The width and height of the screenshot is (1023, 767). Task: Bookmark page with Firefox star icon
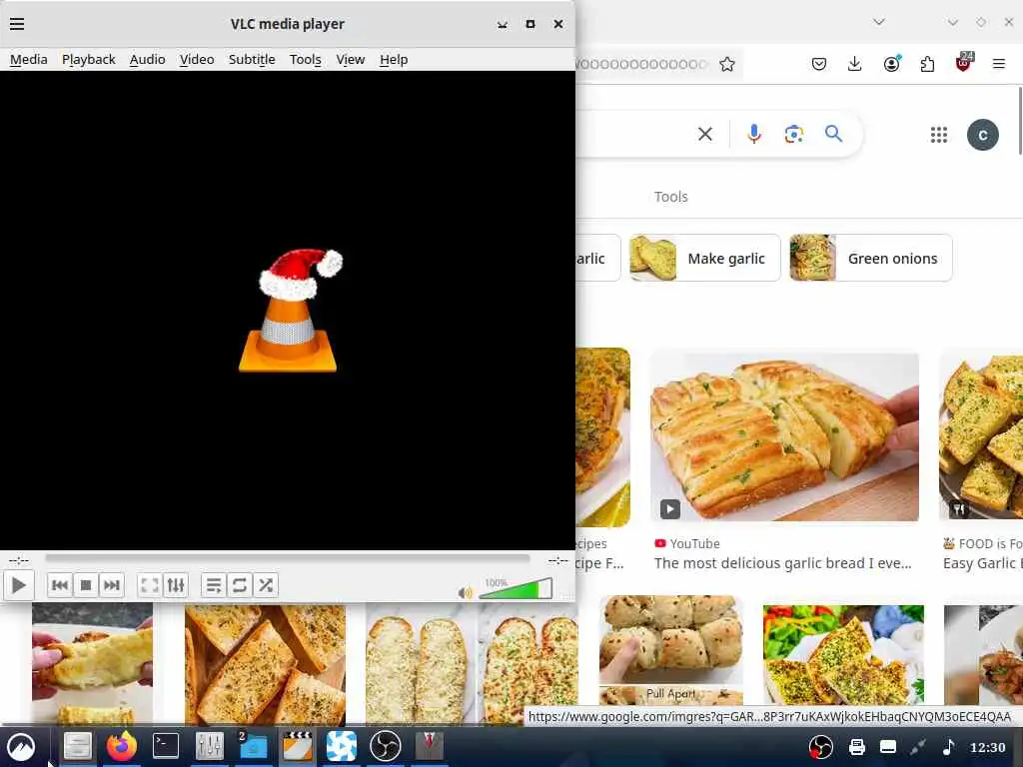727,64
